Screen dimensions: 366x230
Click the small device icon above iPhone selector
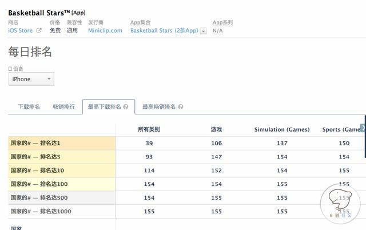(x=10, y=69)
